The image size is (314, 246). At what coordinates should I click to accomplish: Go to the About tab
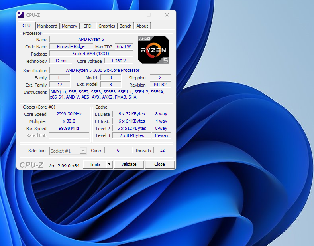tap(142, 26)
